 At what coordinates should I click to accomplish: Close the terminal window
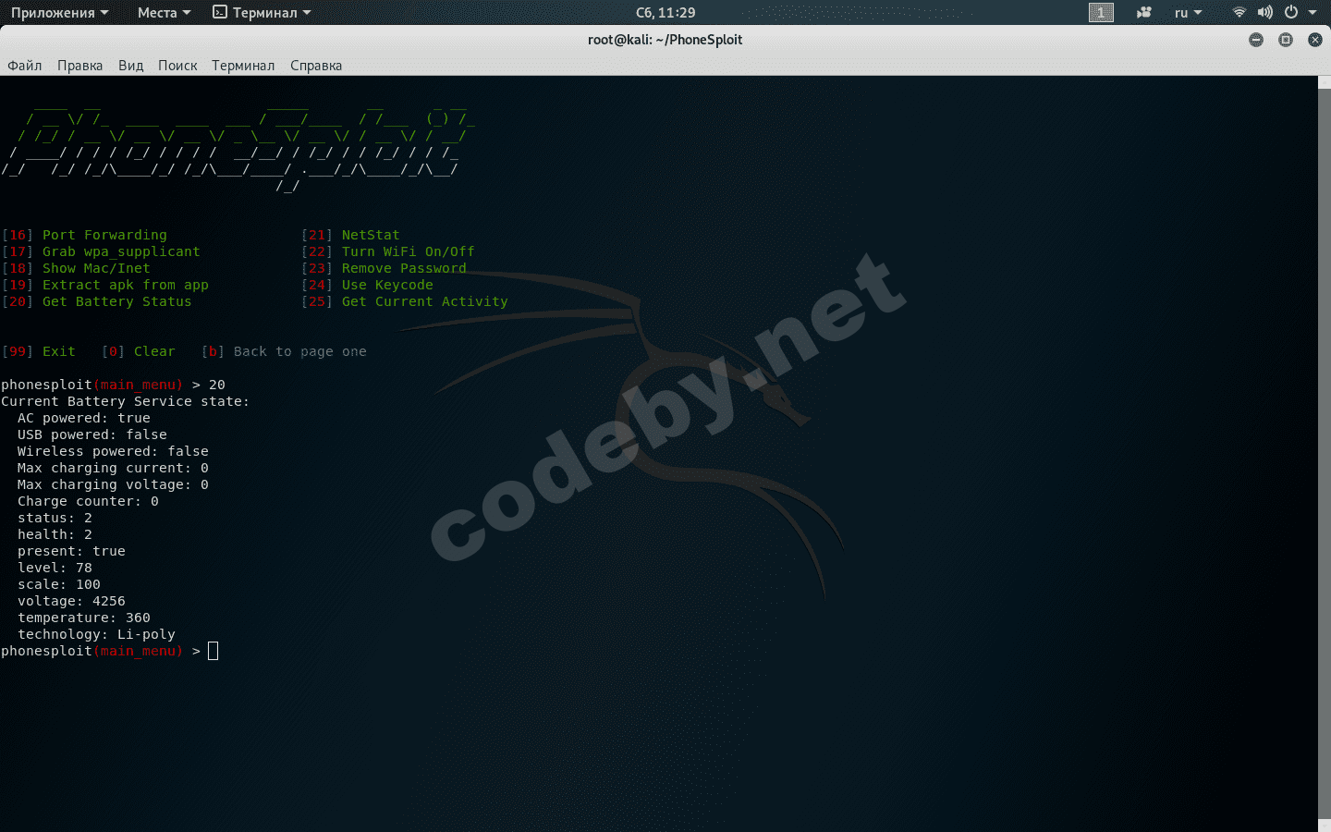pos(1315,40)
